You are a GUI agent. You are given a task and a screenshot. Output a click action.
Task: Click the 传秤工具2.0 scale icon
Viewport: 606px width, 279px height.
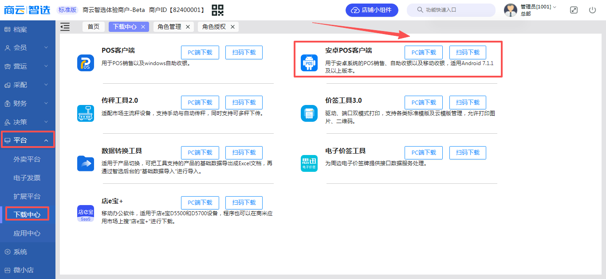click(86, 113)
